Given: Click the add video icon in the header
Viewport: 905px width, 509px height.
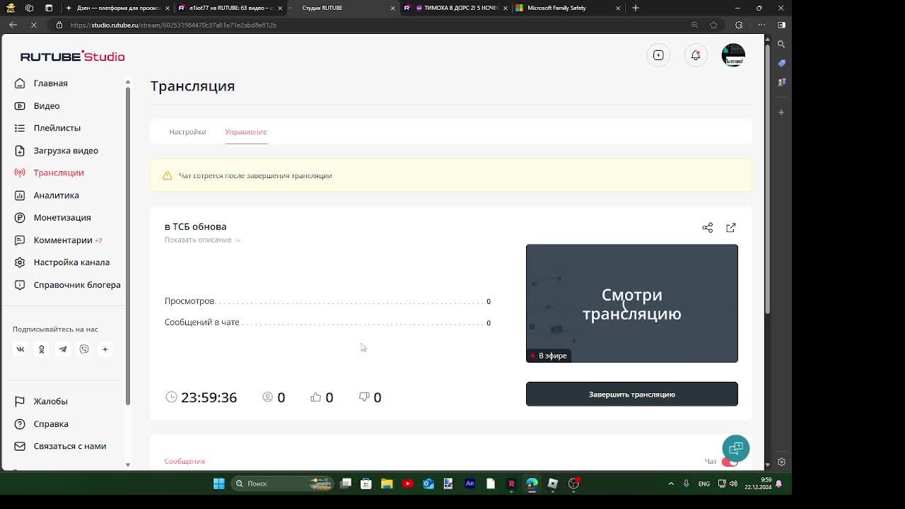Looking at the screenshot, I should pyautogui.click(x=658, y=55).
